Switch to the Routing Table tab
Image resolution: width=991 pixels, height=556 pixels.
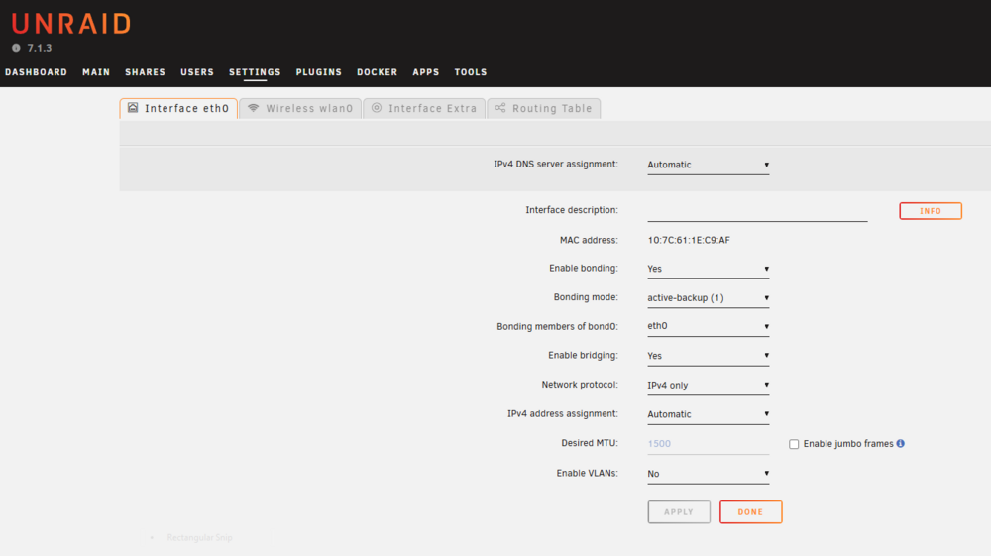543,108
